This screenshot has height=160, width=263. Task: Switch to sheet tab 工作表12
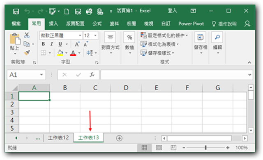pos(58,138)
